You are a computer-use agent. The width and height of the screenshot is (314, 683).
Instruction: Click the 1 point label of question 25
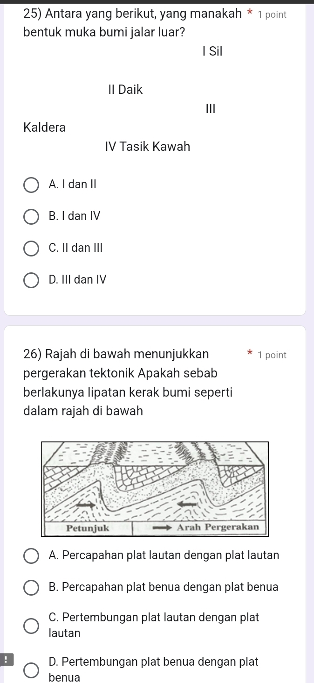(272, 14)
